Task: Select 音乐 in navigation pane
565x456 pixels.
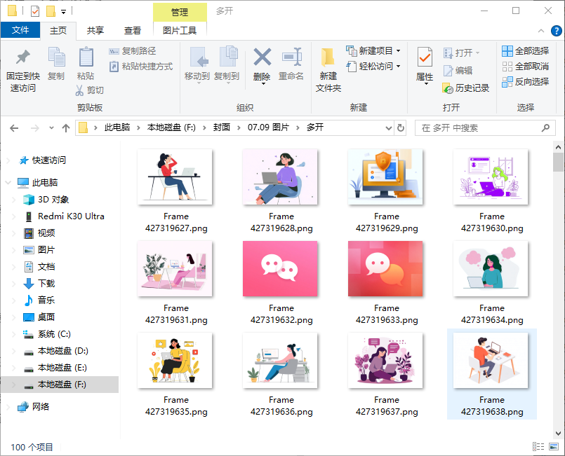Action: [46, 300]
